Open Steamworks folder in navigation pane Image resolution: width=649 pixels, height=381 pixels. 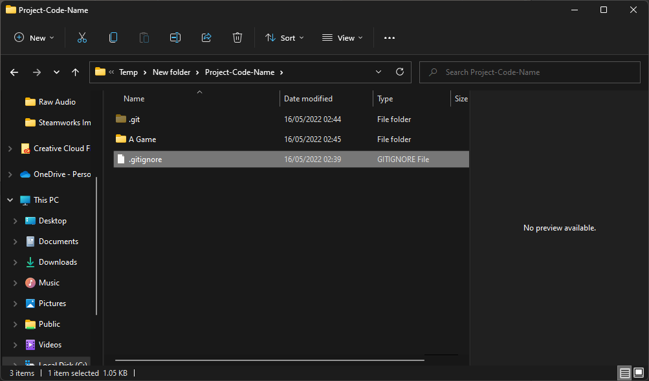[58, 122]
